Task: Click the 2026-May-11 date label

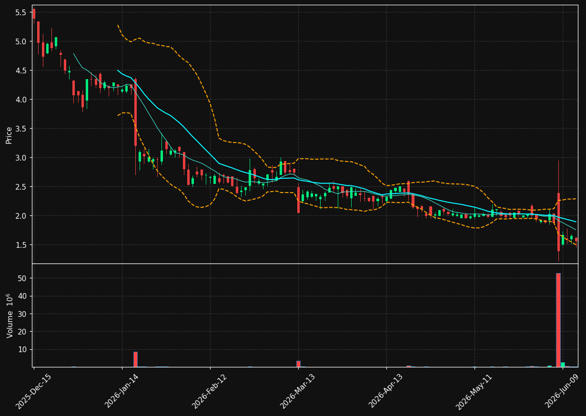Action: coord(474,391)
